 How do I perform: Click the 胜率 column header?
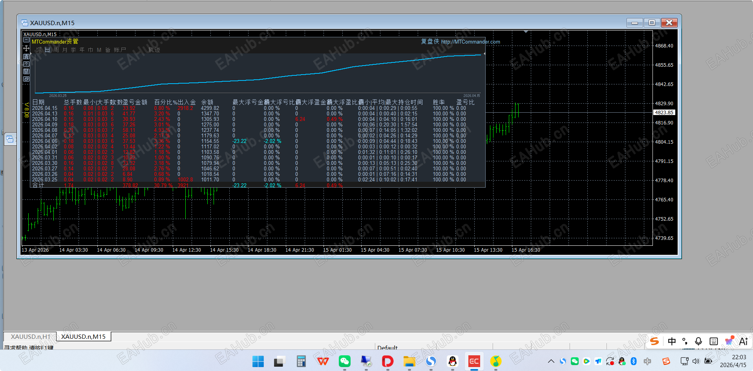coord(439,102)
